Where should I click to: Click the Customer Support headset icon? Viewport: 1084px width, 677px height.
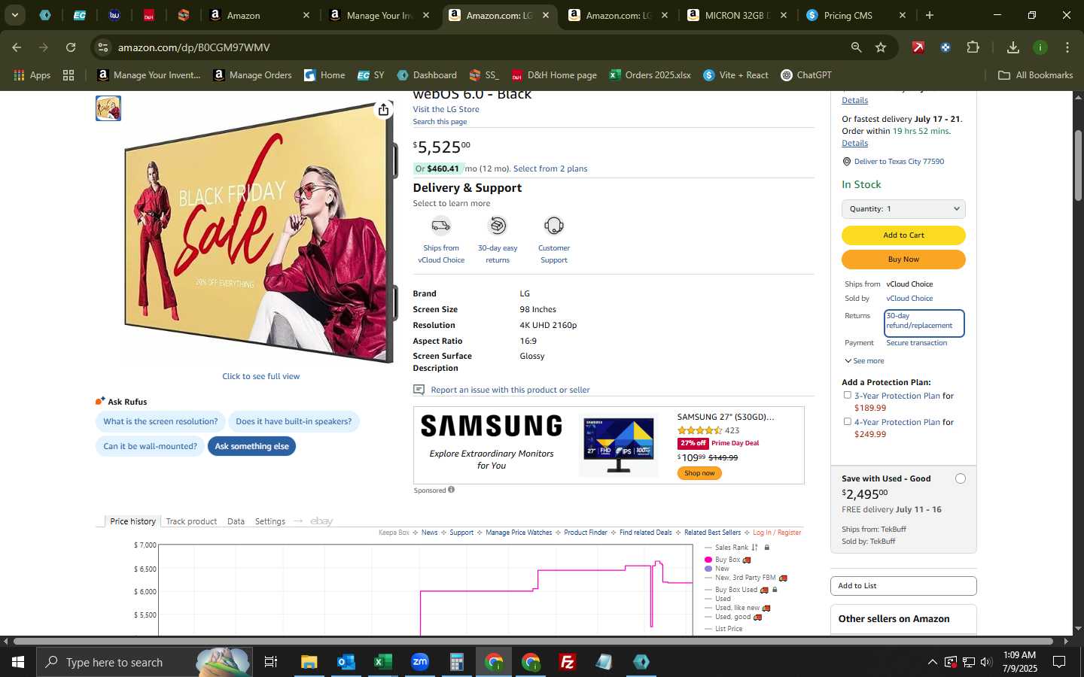[554, 226]
